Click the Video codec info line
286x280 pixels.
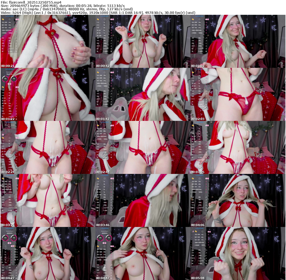tap(98, 13)
